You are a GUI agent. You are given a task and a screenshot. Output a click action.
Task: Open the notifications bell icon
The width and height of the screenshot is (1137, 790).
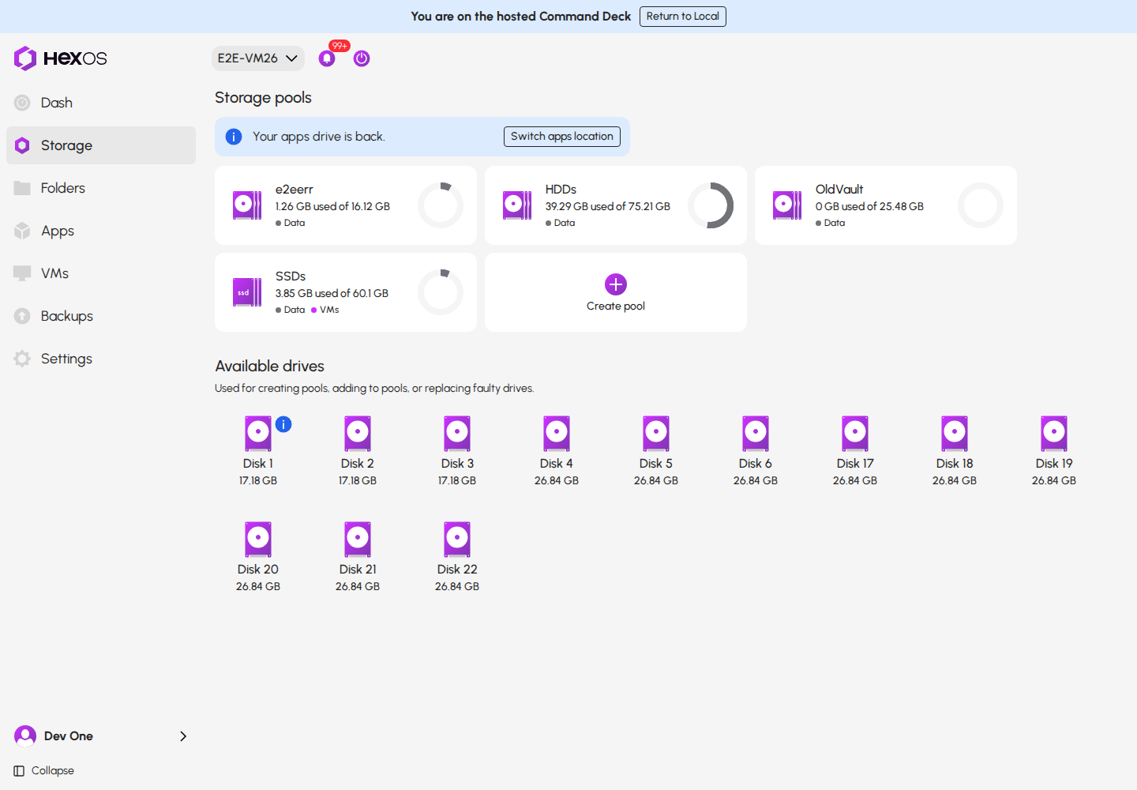(x=327, y=58)
